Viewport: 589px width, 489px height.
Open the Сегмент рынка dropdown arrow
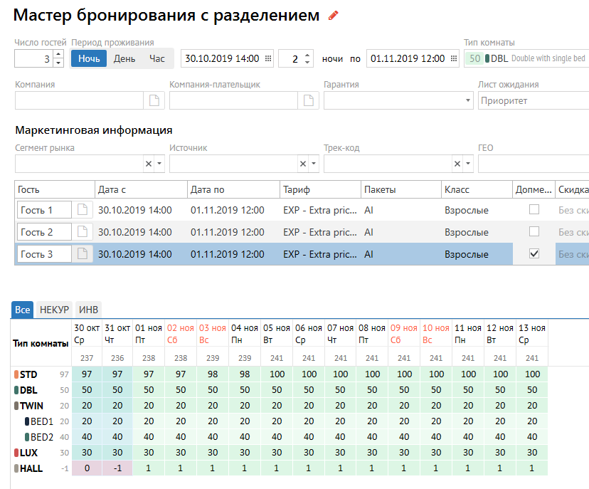(159, 164)
